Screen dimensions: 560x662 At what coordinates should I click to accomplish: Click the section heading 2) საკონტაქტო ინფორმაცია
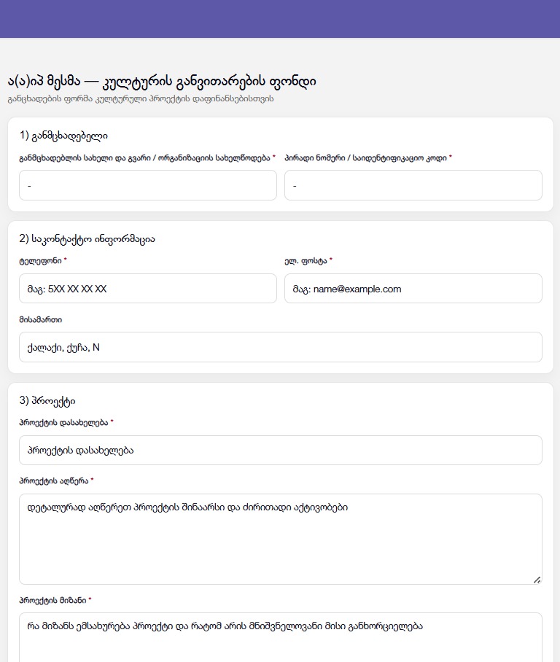pyautogui.click(x=87, y=239)
